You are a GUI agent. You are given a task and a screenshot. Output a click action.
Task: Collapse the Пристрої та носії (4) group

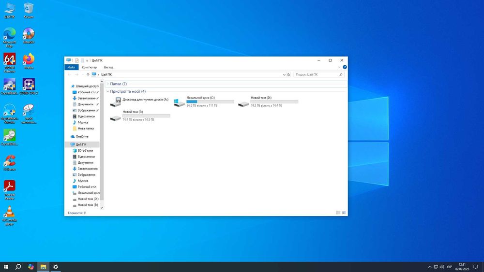click(108, 91)
